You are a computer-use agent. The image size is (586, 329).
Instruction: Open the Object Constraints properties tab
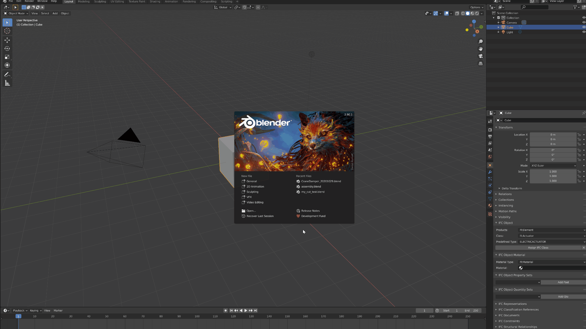coord(490,192)
